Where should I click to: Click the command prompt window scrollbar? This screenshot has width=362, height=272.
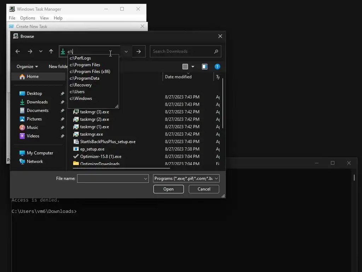point(354,177)
